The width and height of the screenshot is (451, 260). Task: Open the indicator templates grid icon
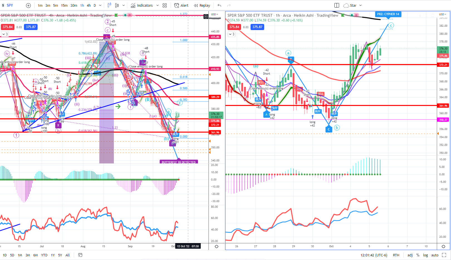165,5
